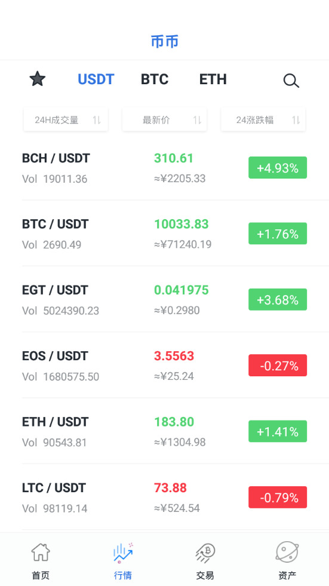
Task: Tap the +4.93% BCH change badge
Action: (278, 167)
